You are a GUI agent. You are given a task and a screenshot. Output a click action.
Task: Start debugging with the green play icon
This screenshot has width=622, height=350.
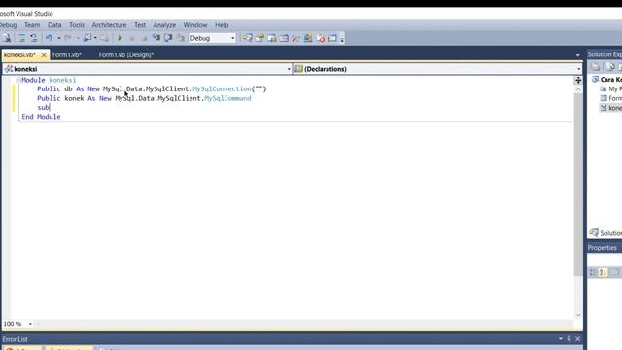tap(120, 38)
